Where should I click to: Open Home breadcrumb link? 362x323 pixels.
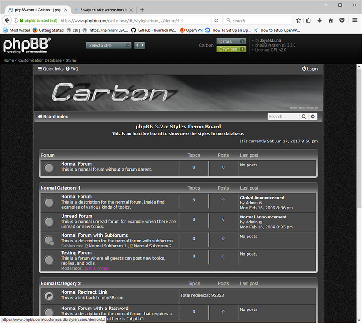click(x=9, y=60)
